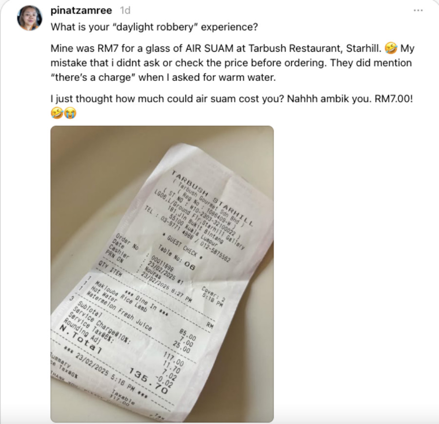Click the "Nahhh ambik you. RM7.00!" text
Screen dimensions: 439x424
350,99
